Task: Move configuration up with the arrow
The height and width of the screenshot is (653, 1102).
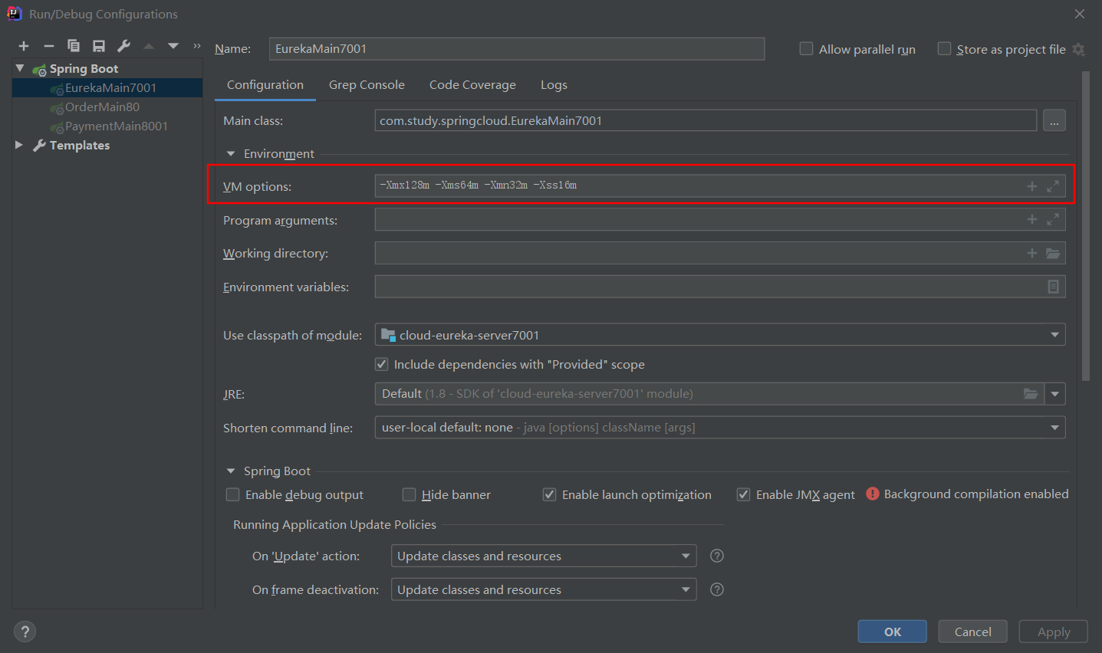Action: 149,46
